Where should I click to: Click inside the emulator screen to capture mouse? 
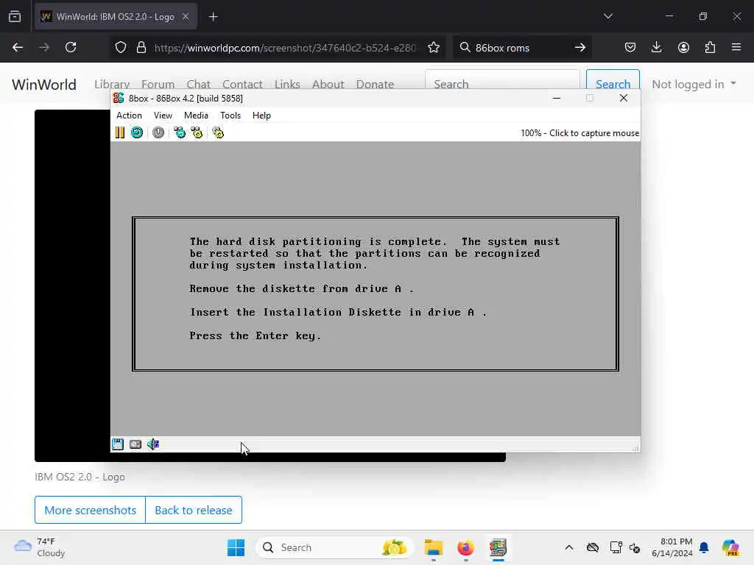[x=375, y=288]
